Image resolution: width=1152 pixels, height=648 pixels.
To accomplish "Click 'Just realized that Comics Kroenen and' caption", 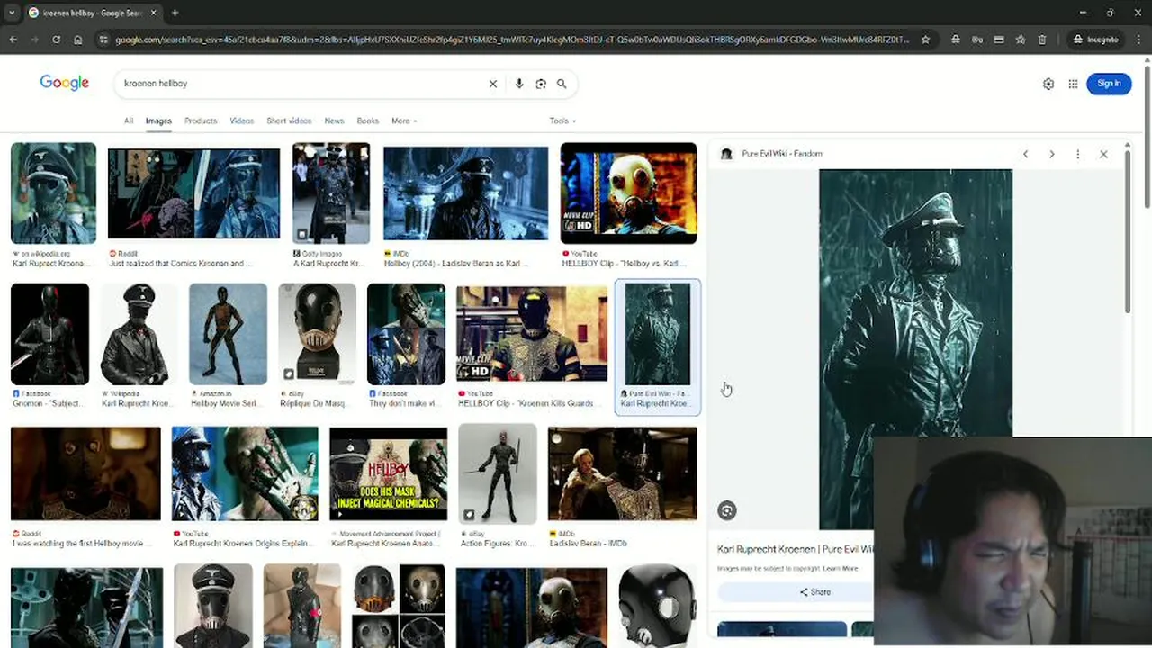I will click(180, 264).
